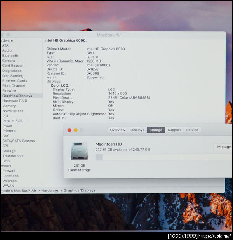Screen dimensions: 233x240
Task: Select USB in the sidebar
Action: pyautogui.click(x=6, y=161)
